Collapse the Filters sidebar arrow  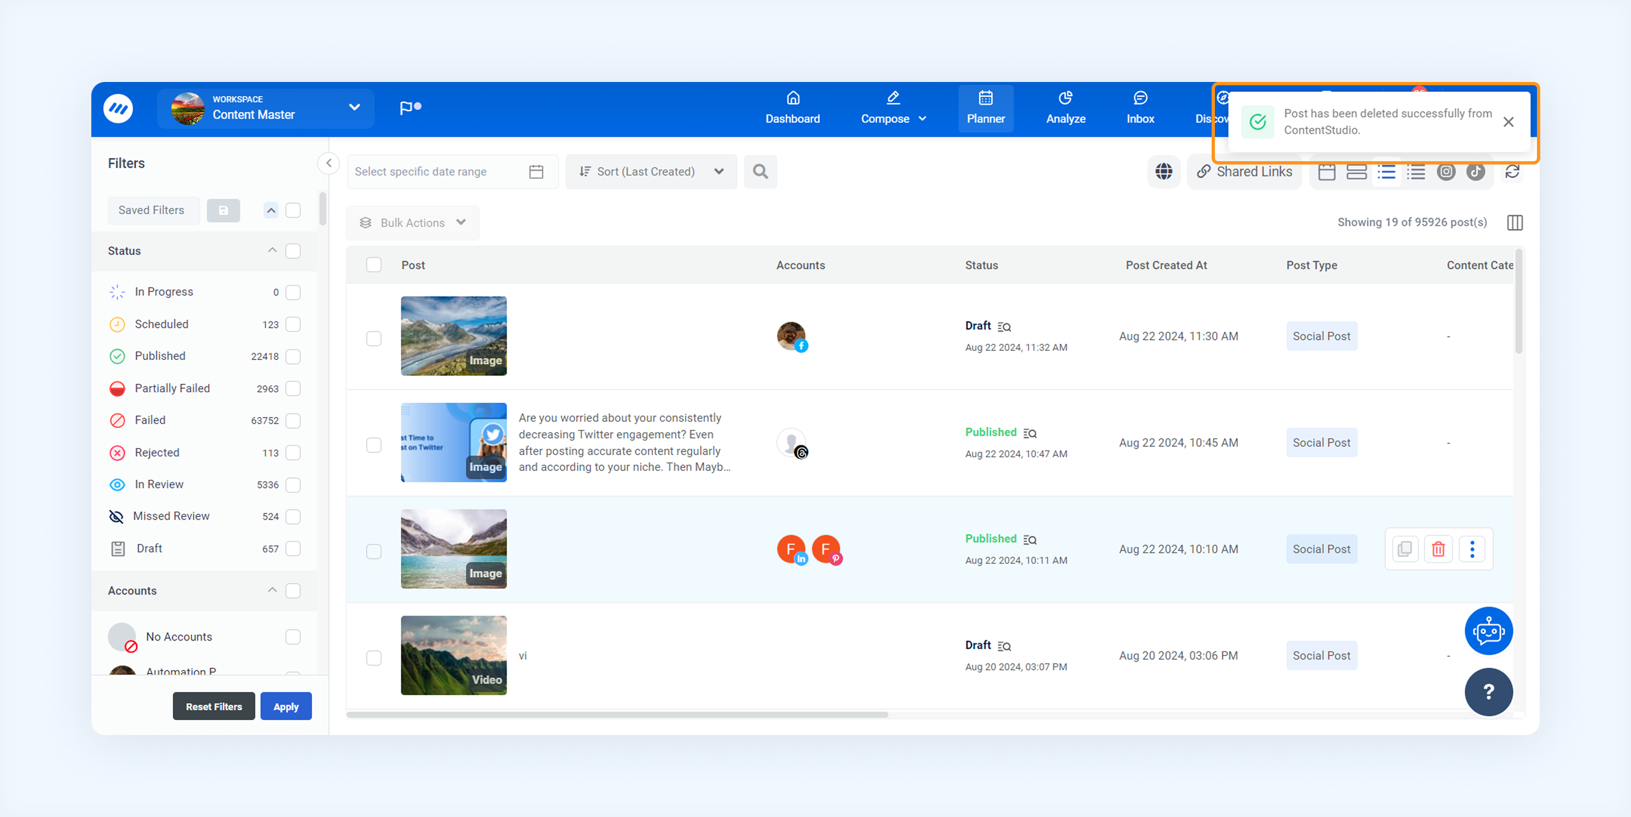coord(329,163)
